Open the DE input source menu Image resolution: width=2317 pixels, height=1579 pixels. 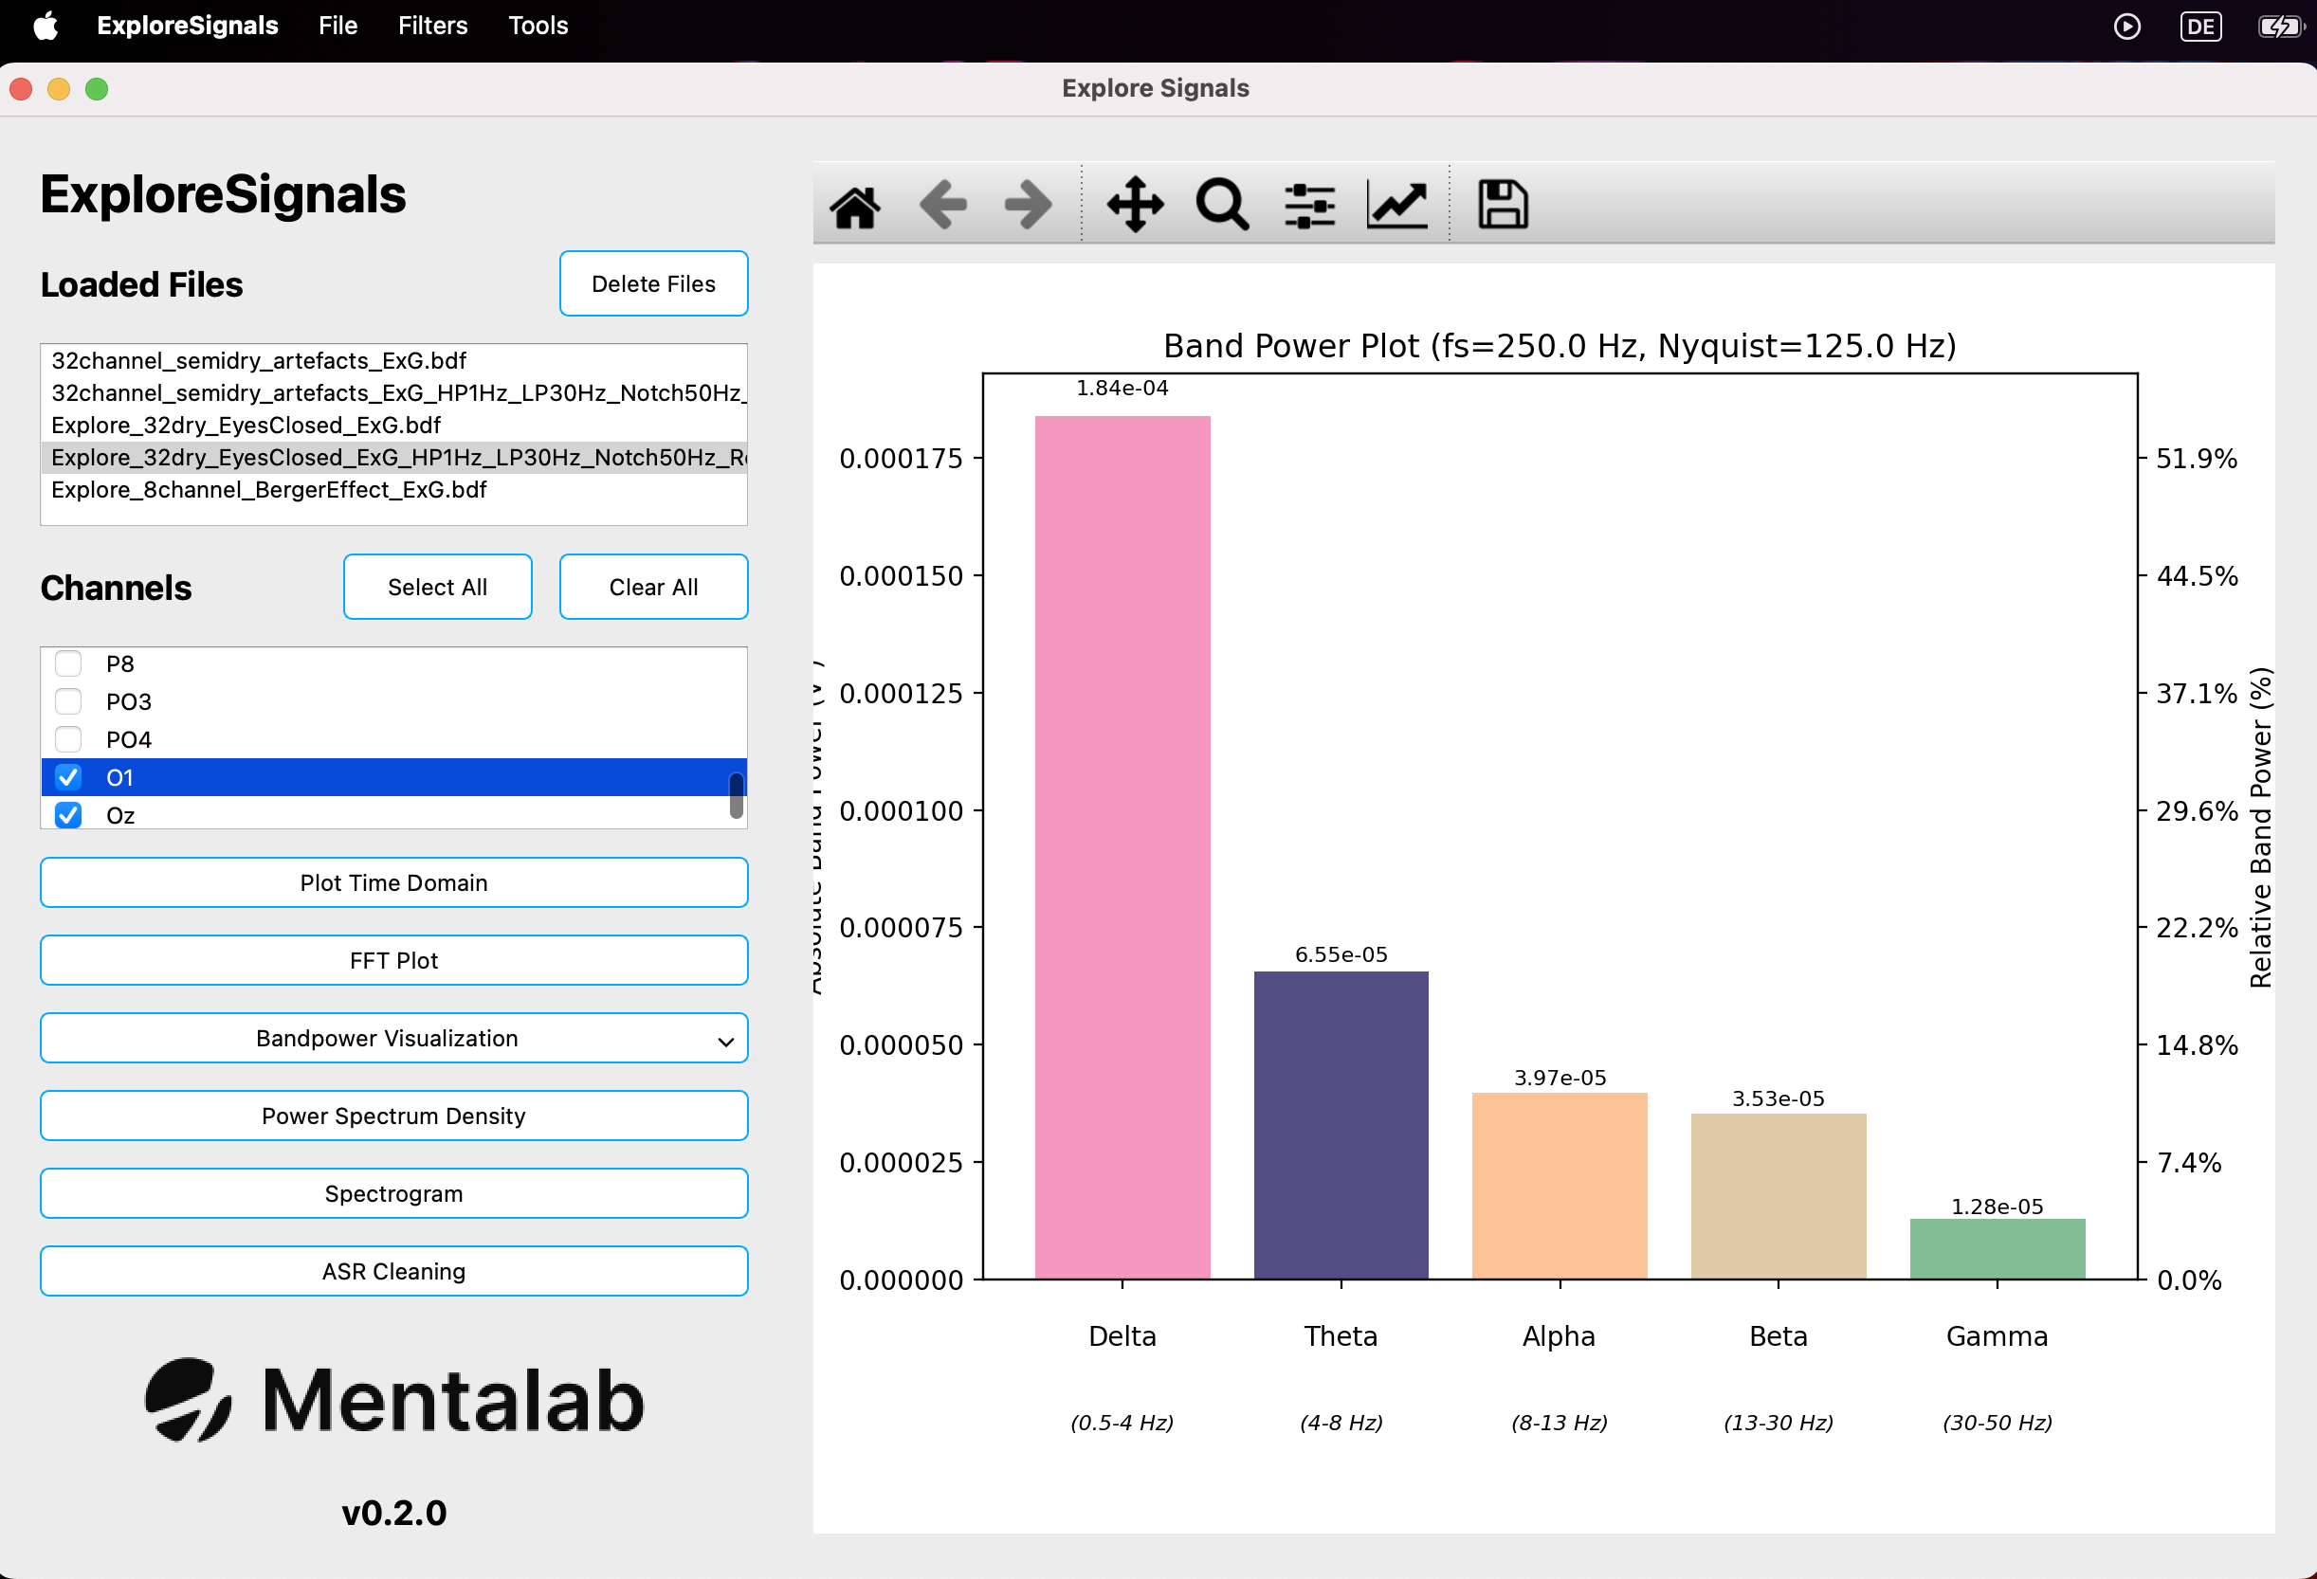(x=2200, y=26)
